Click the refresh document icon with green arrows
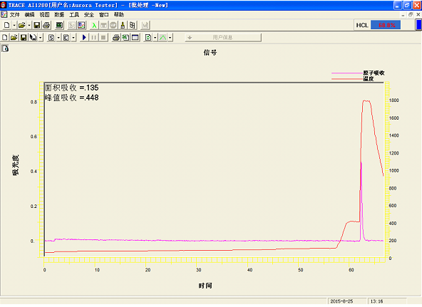The image size is (422, 307). (148, 37)
